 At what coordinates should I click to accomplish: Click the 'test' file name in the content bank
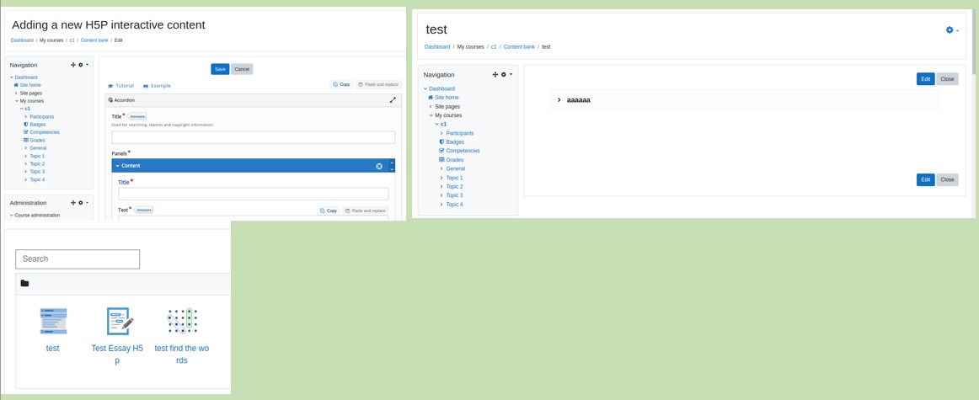coord(53,348)
